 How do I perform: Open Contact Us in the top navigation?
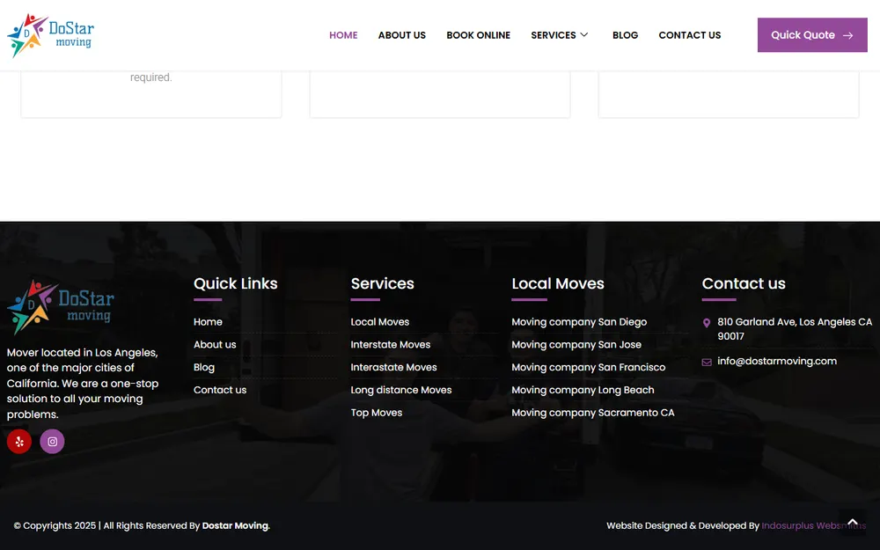pyautogui.click(x=690, y=35)
